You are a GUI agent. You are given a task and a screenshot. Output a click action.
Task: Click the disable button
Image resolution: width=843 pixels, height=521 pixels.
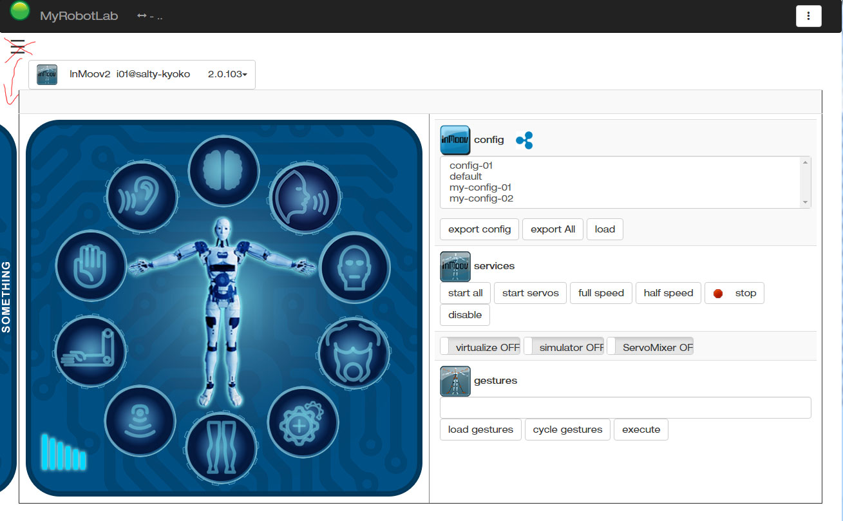(x=465, y=315)
